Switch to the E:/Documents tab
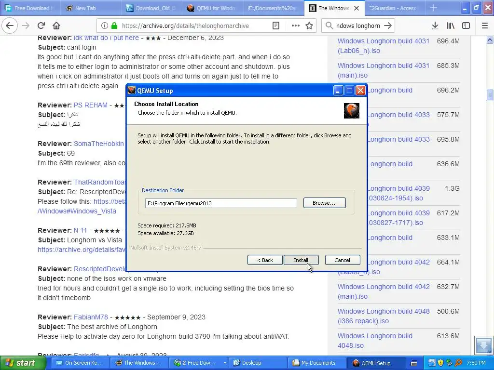Image resolution: width=494 pixels, height=370 pixels. [x=273, y=8]
